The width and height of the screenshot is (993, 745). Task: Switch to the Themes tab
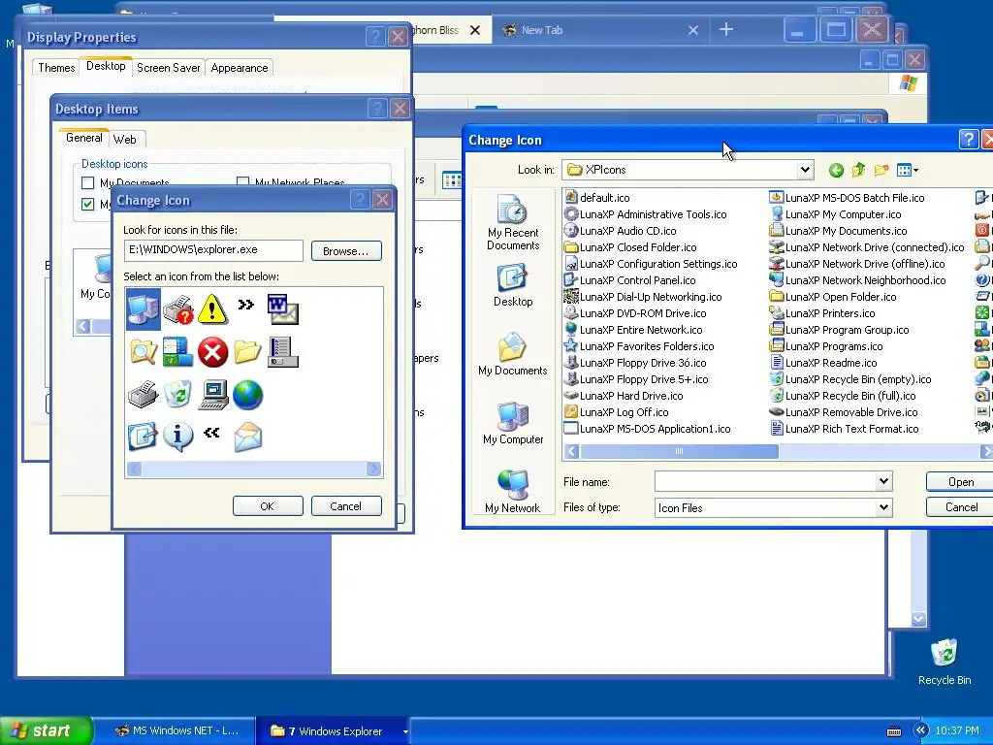pyautogui.click(x=56, y=68)
